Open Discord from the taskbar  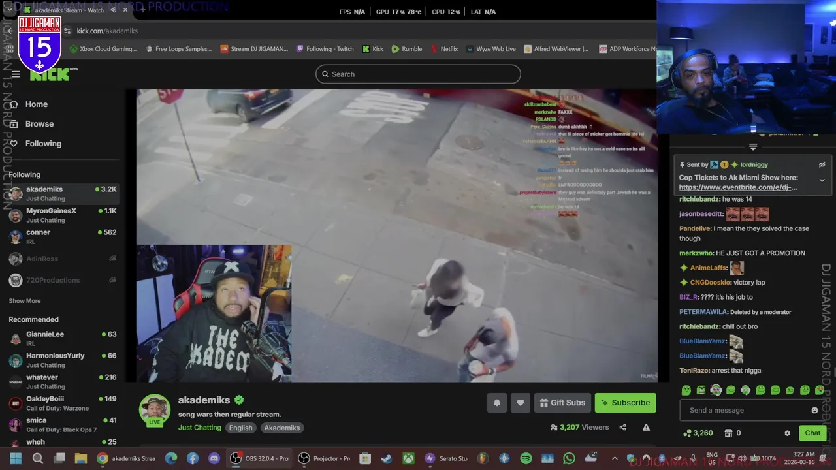[x=214, y=458]
